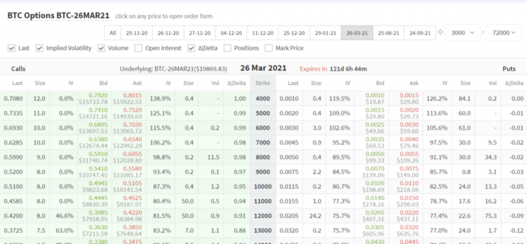Click the crosshair icon beside strike range
Viewport: 527px width, 244px height.
point(441,32)
